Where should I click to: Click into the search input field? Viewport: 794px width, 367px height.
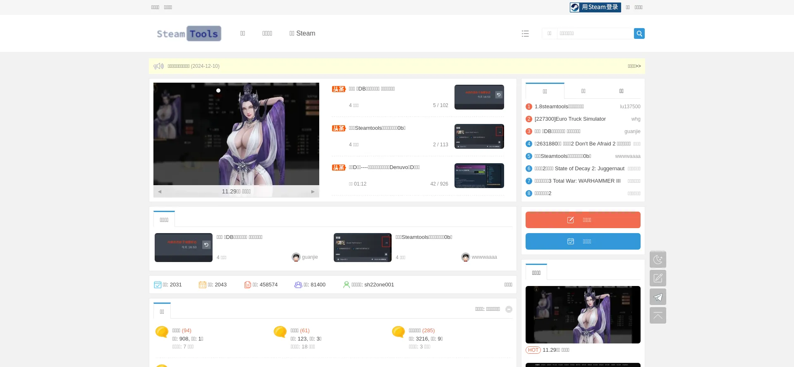click(595, 33)
